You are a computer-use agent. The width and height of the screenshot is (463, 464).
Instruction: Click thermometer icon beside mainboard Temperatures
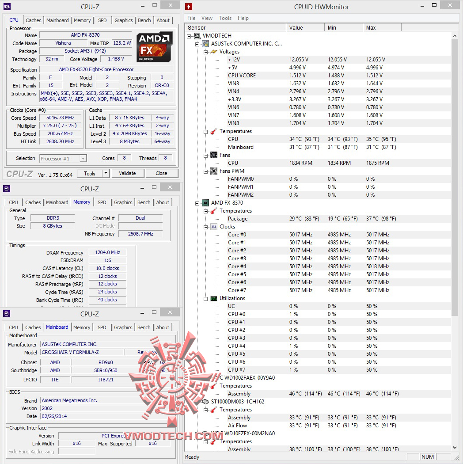point(214,131)
